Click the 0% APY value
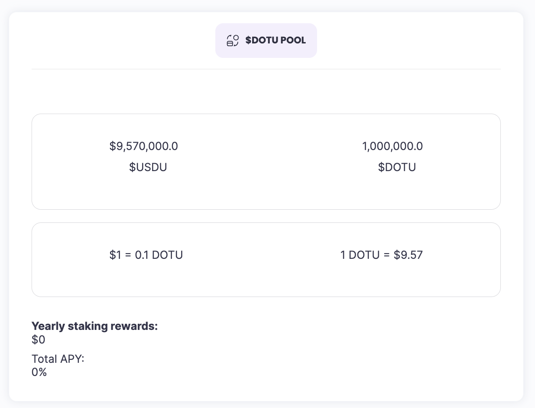 coord(39,372)
